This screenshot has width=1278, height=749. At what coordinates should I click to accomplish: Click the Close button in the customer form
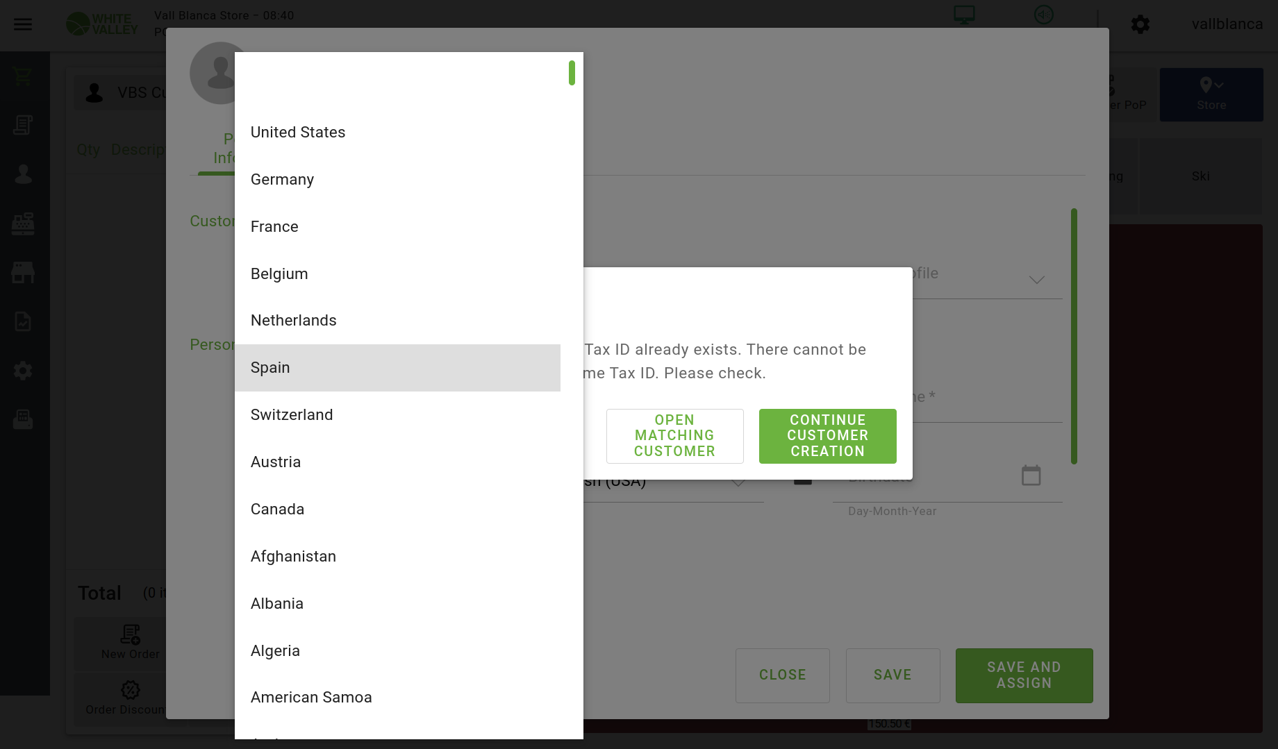tap(783, 675)
